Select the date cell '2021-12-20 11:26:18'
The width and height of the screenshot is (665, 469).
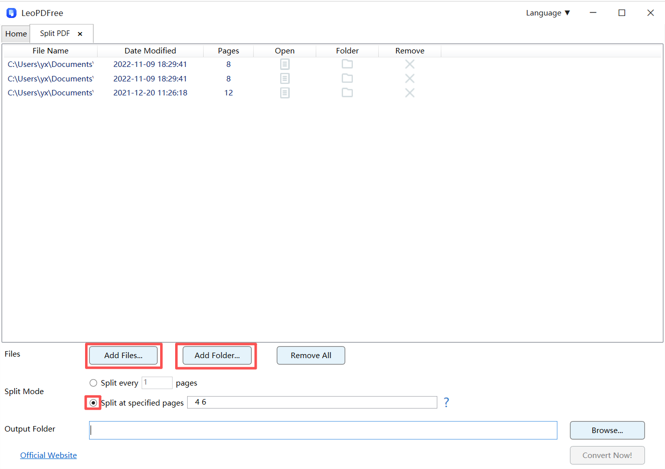(x=150, y=93)
